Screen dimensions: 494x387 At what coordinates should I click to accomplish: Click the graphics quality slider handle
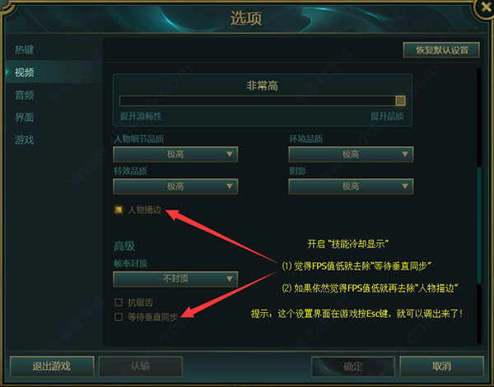pos(400,100)
